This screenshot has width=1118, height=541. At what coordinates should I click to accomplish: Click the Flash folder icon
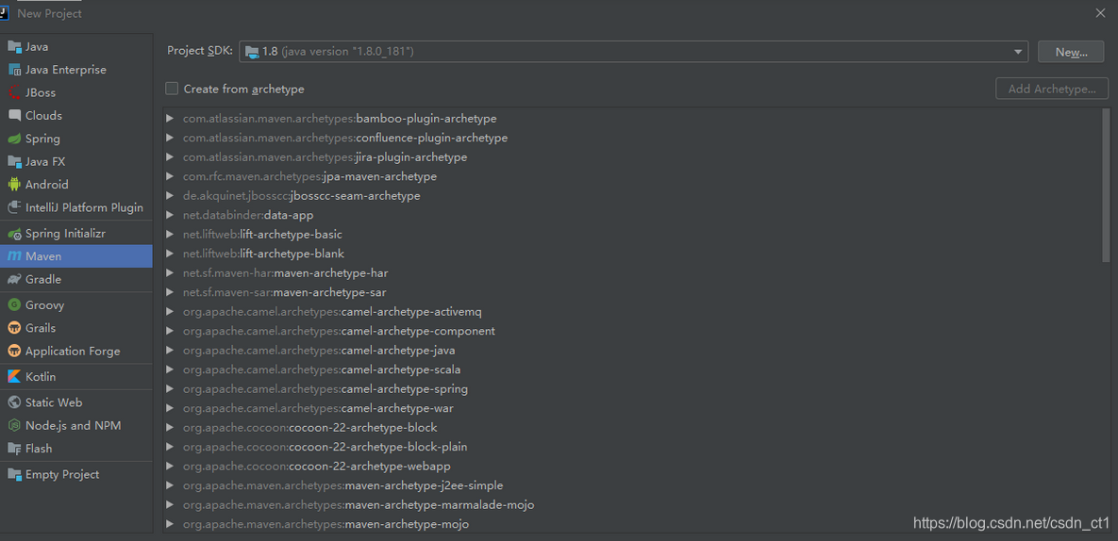14,449
